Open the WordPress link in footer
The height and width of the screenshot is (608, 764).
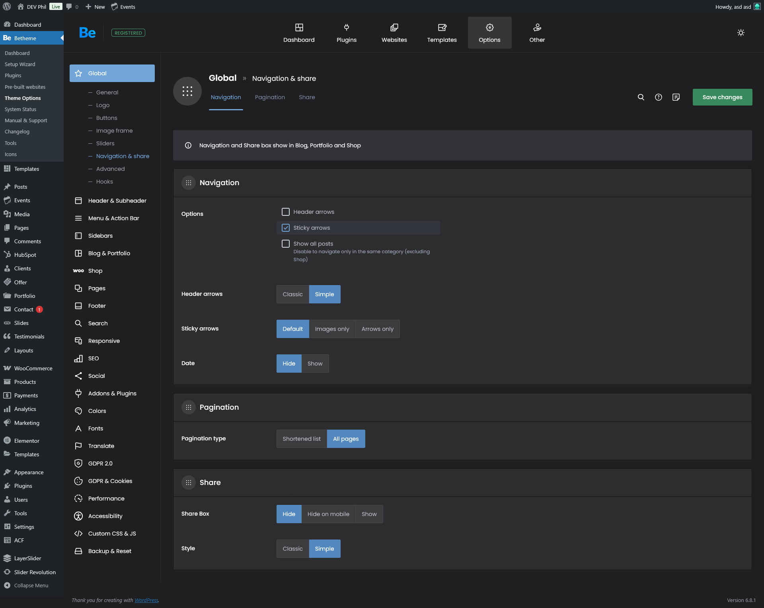click(x=146, y=600)
